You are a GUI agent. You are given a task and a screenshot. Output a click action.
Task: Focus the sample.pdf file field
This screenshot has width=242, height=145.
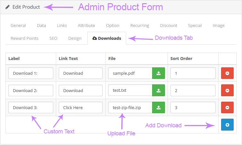(130, 73)
